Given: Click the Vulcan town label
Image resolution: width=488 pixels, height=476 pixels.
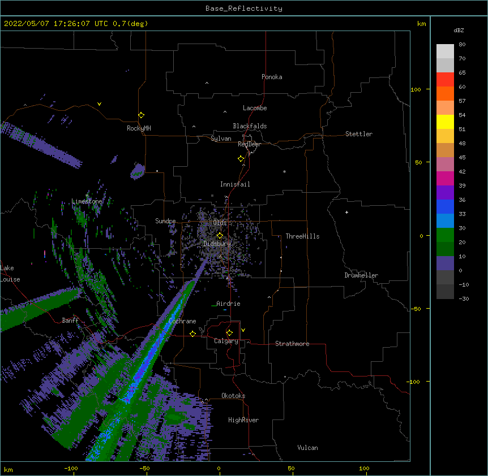Looking at the screenshot, I should (x=307, y=448).
